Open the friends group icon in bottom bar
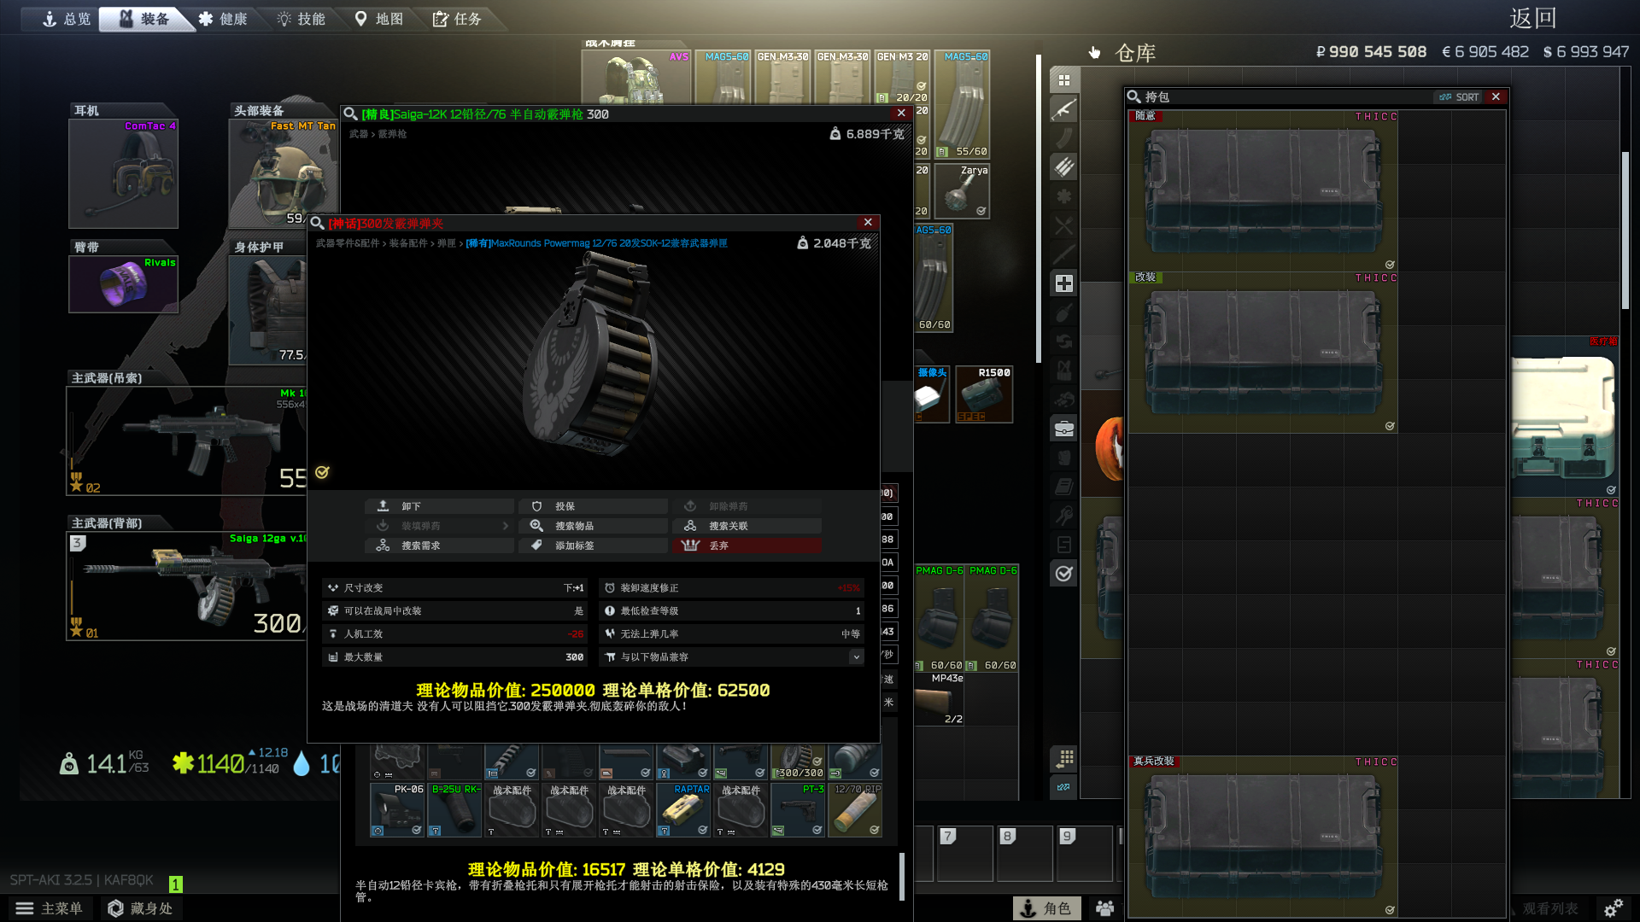 tap(1105, 908)
